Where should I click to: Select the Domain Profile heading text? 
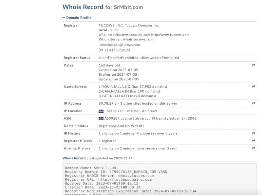pos(79,18)
